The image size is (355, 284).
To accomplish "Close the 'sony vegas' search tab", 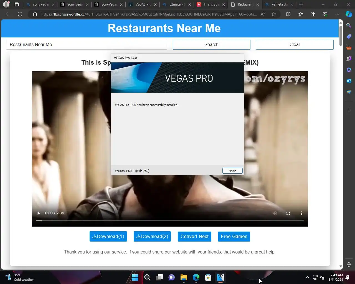I will (53, 4).
